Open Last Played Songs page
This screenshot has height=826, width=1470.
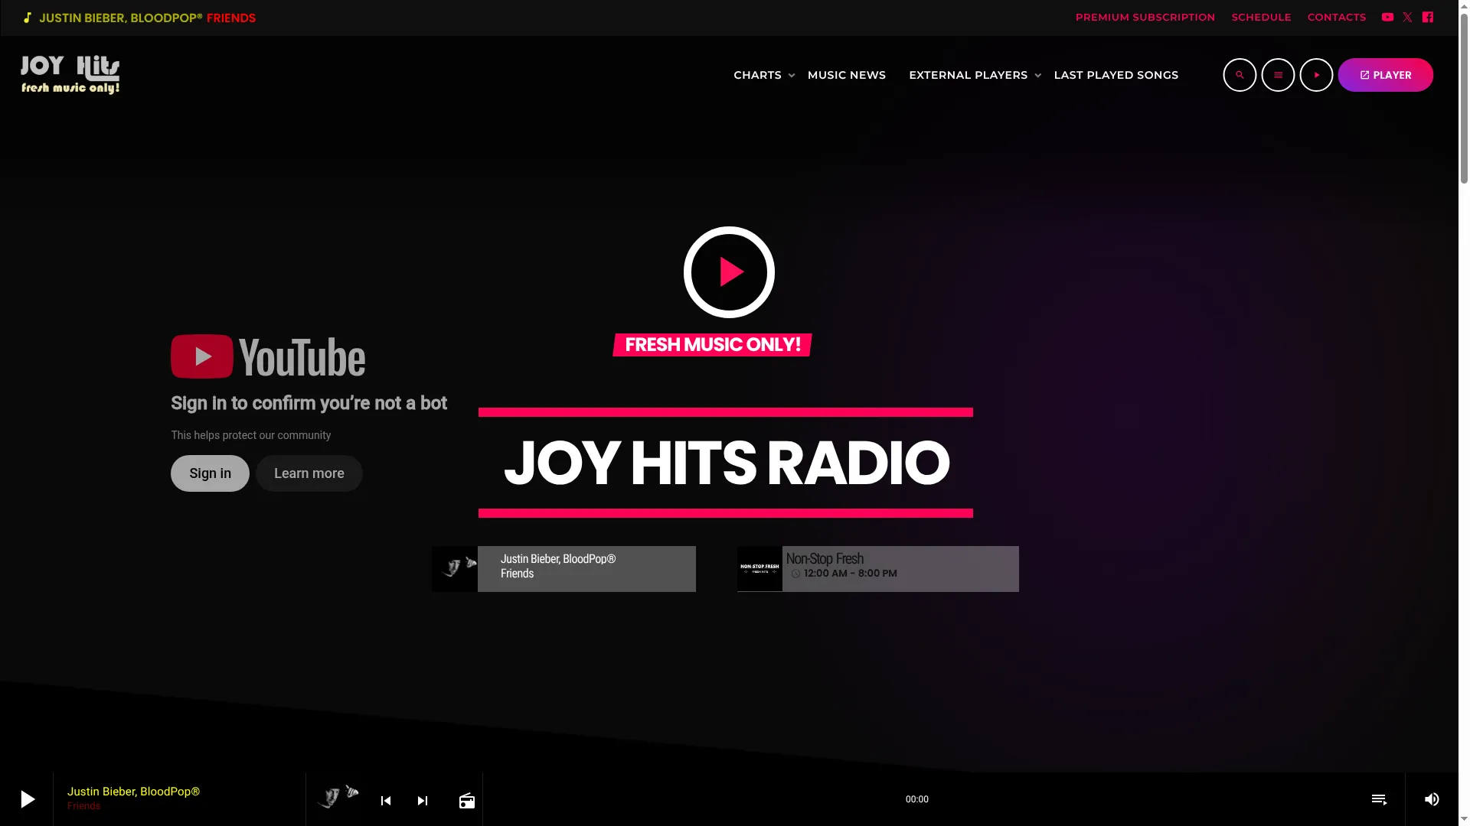tap(1116, 75)
